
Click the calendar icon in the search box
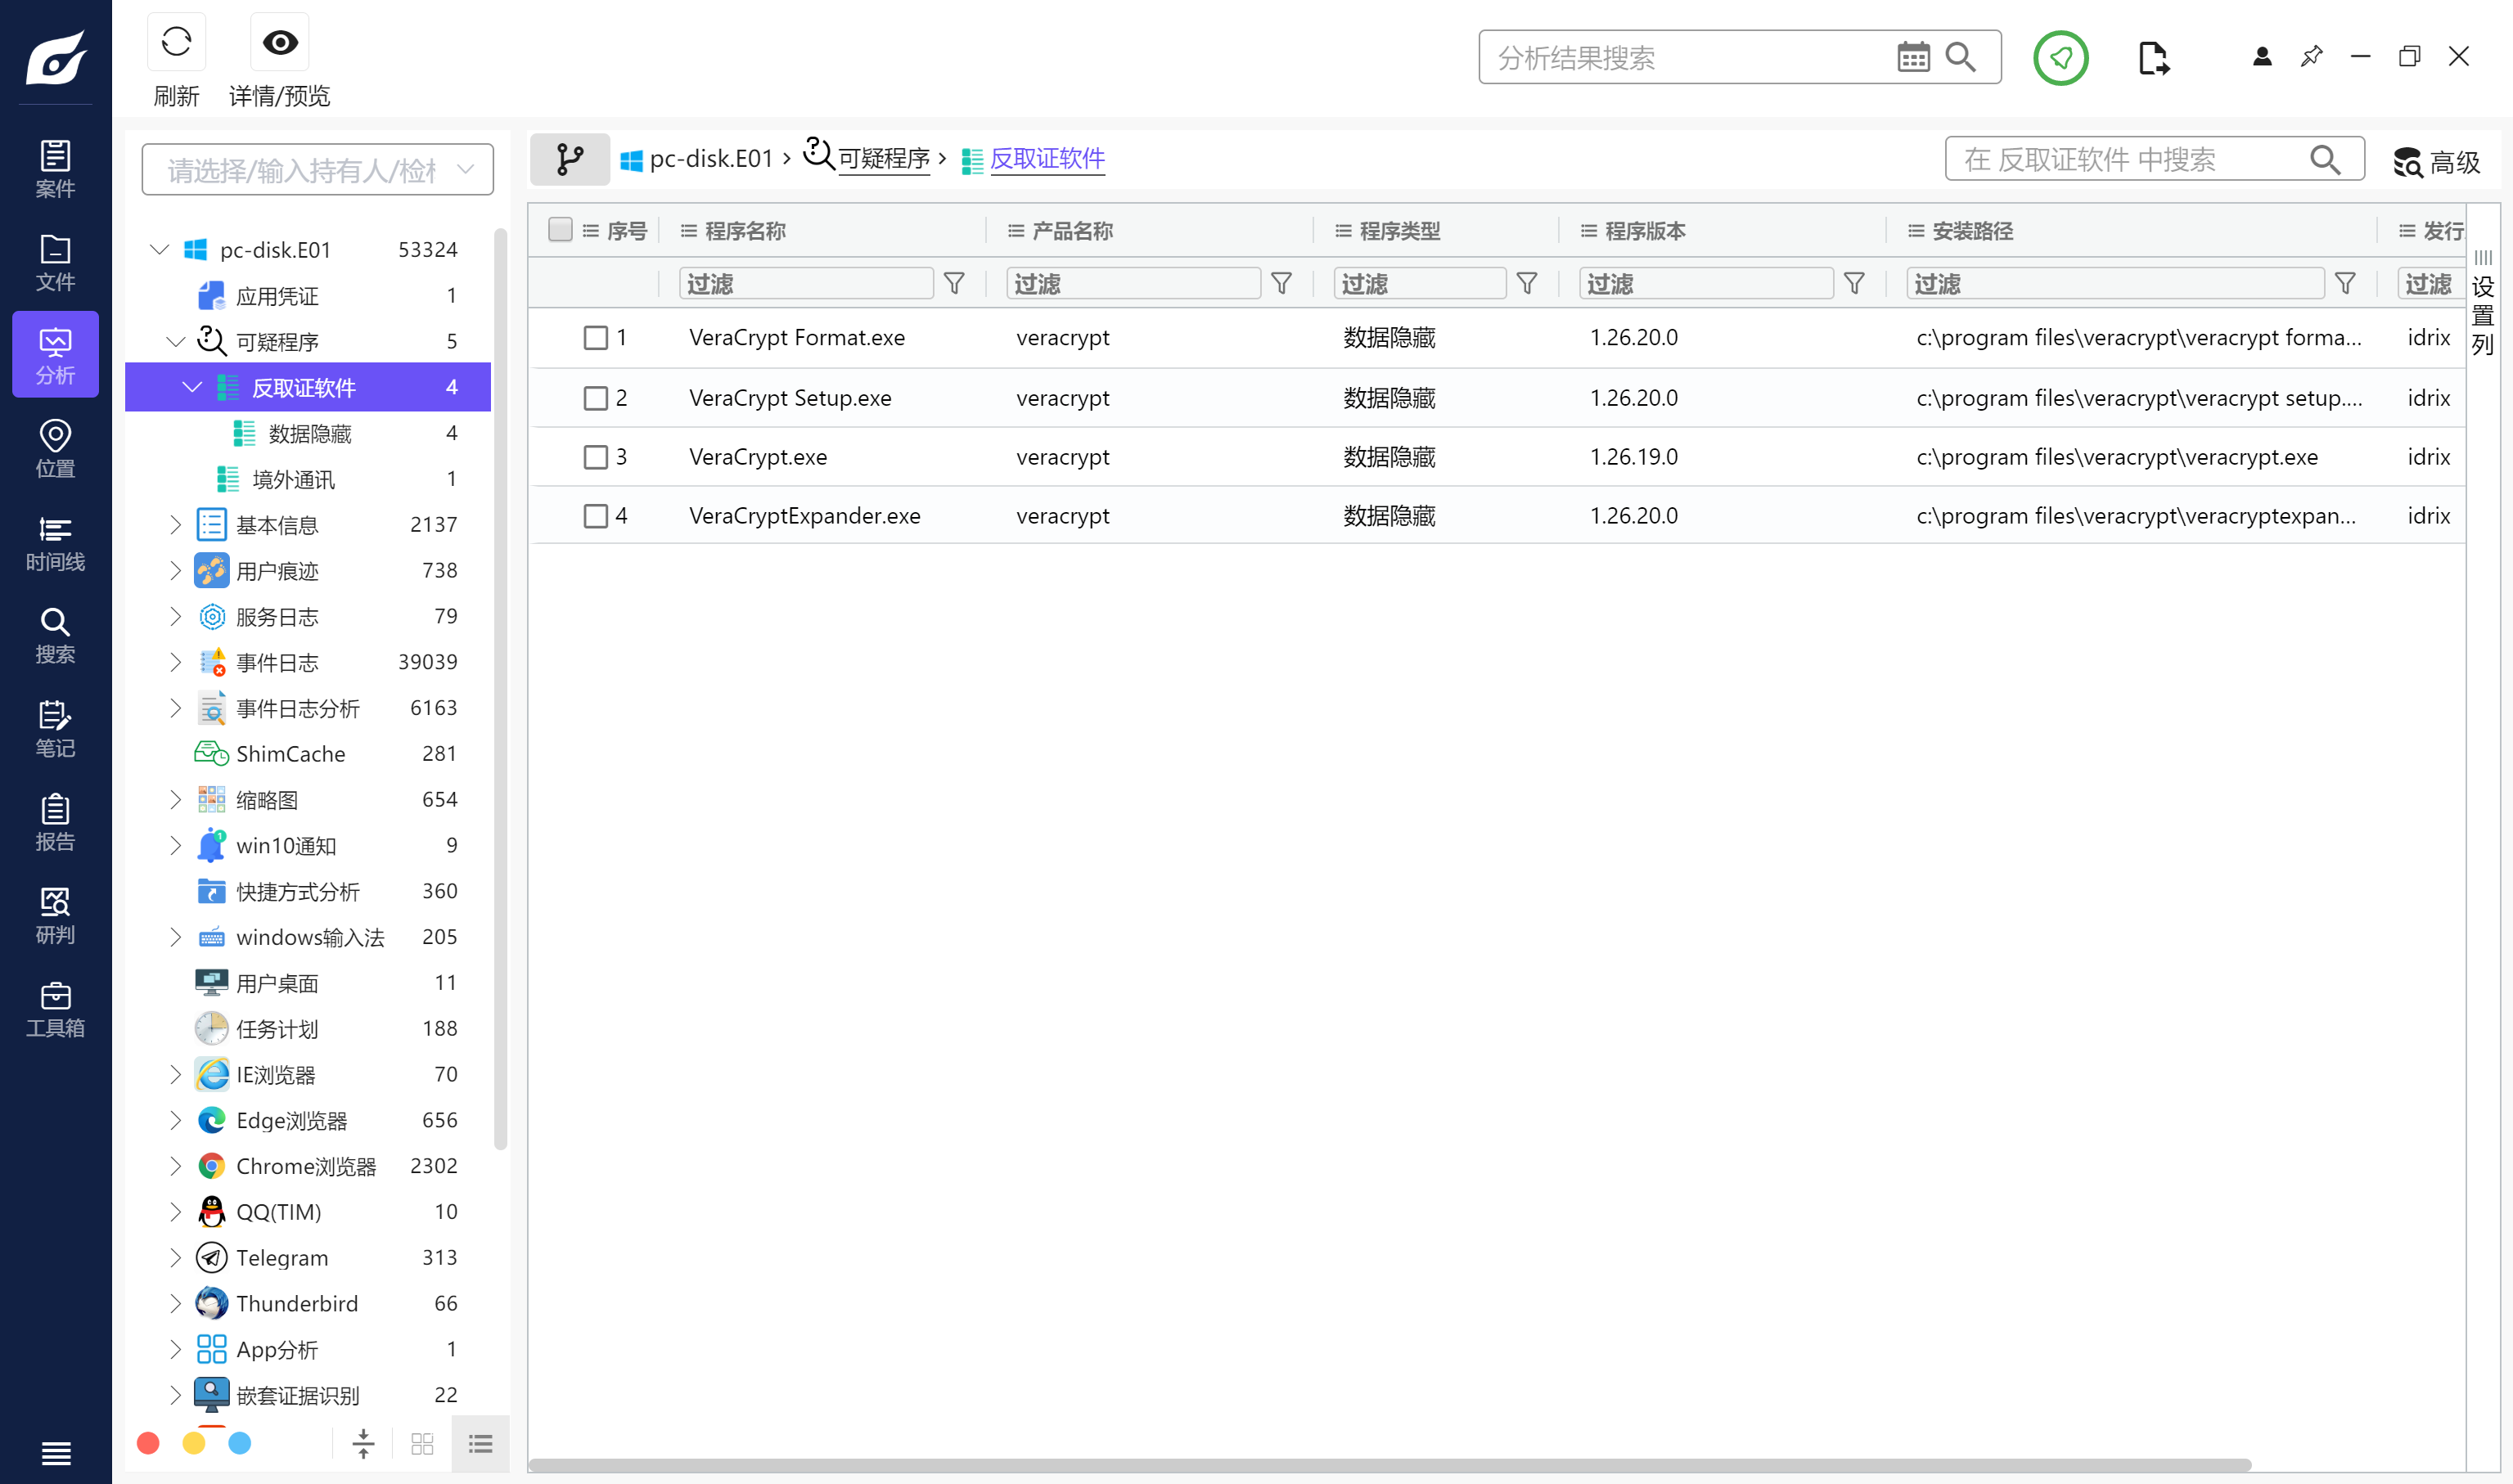(1913, 57)
